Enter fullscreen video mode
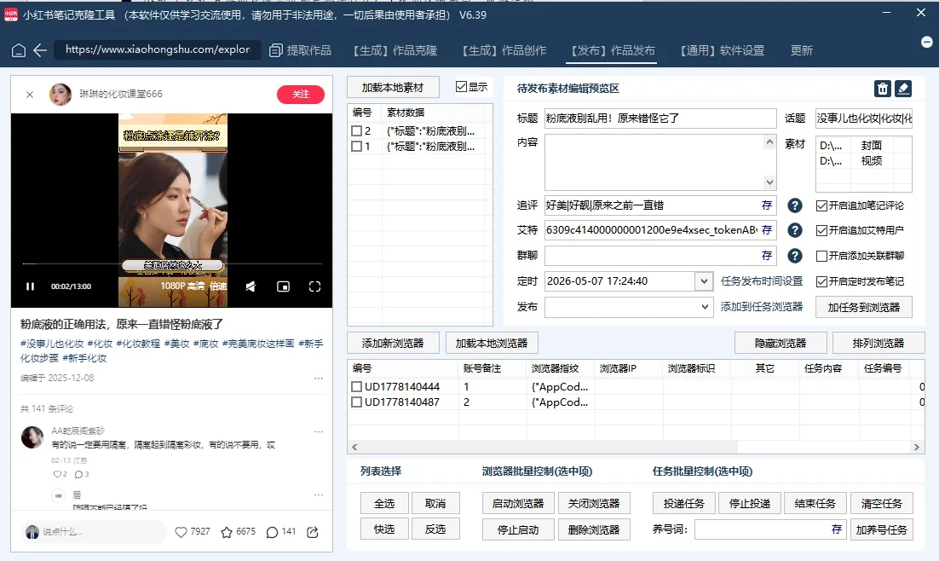Viewport: 939px width, 561px height. tap(315, 286)
